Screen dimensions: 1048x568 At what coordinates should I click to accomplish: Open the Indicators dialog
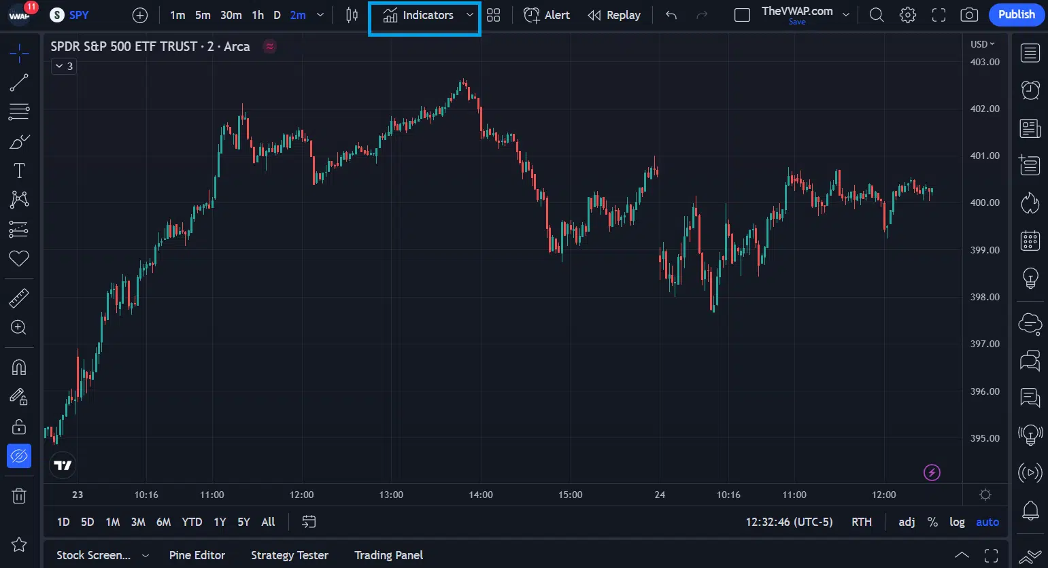coord(418,15)
